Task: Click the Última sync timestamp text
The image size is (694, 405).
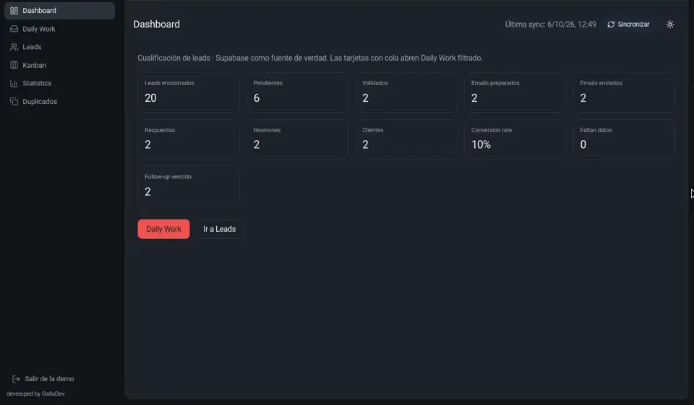Action: (551, 25)
